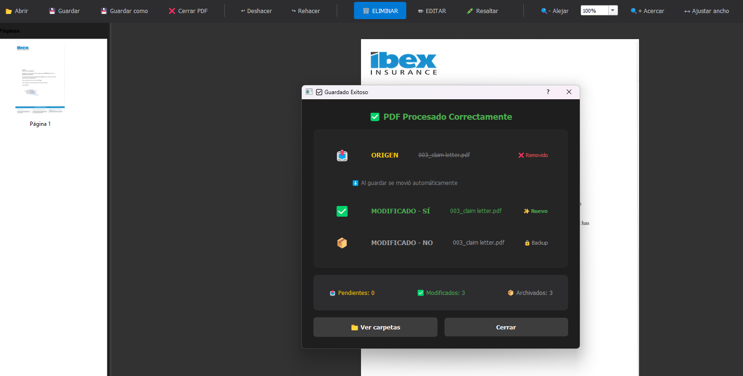Open folders with Ver carpetas button
Viewport: 743px width, 376px height.
tap(375, 327)
